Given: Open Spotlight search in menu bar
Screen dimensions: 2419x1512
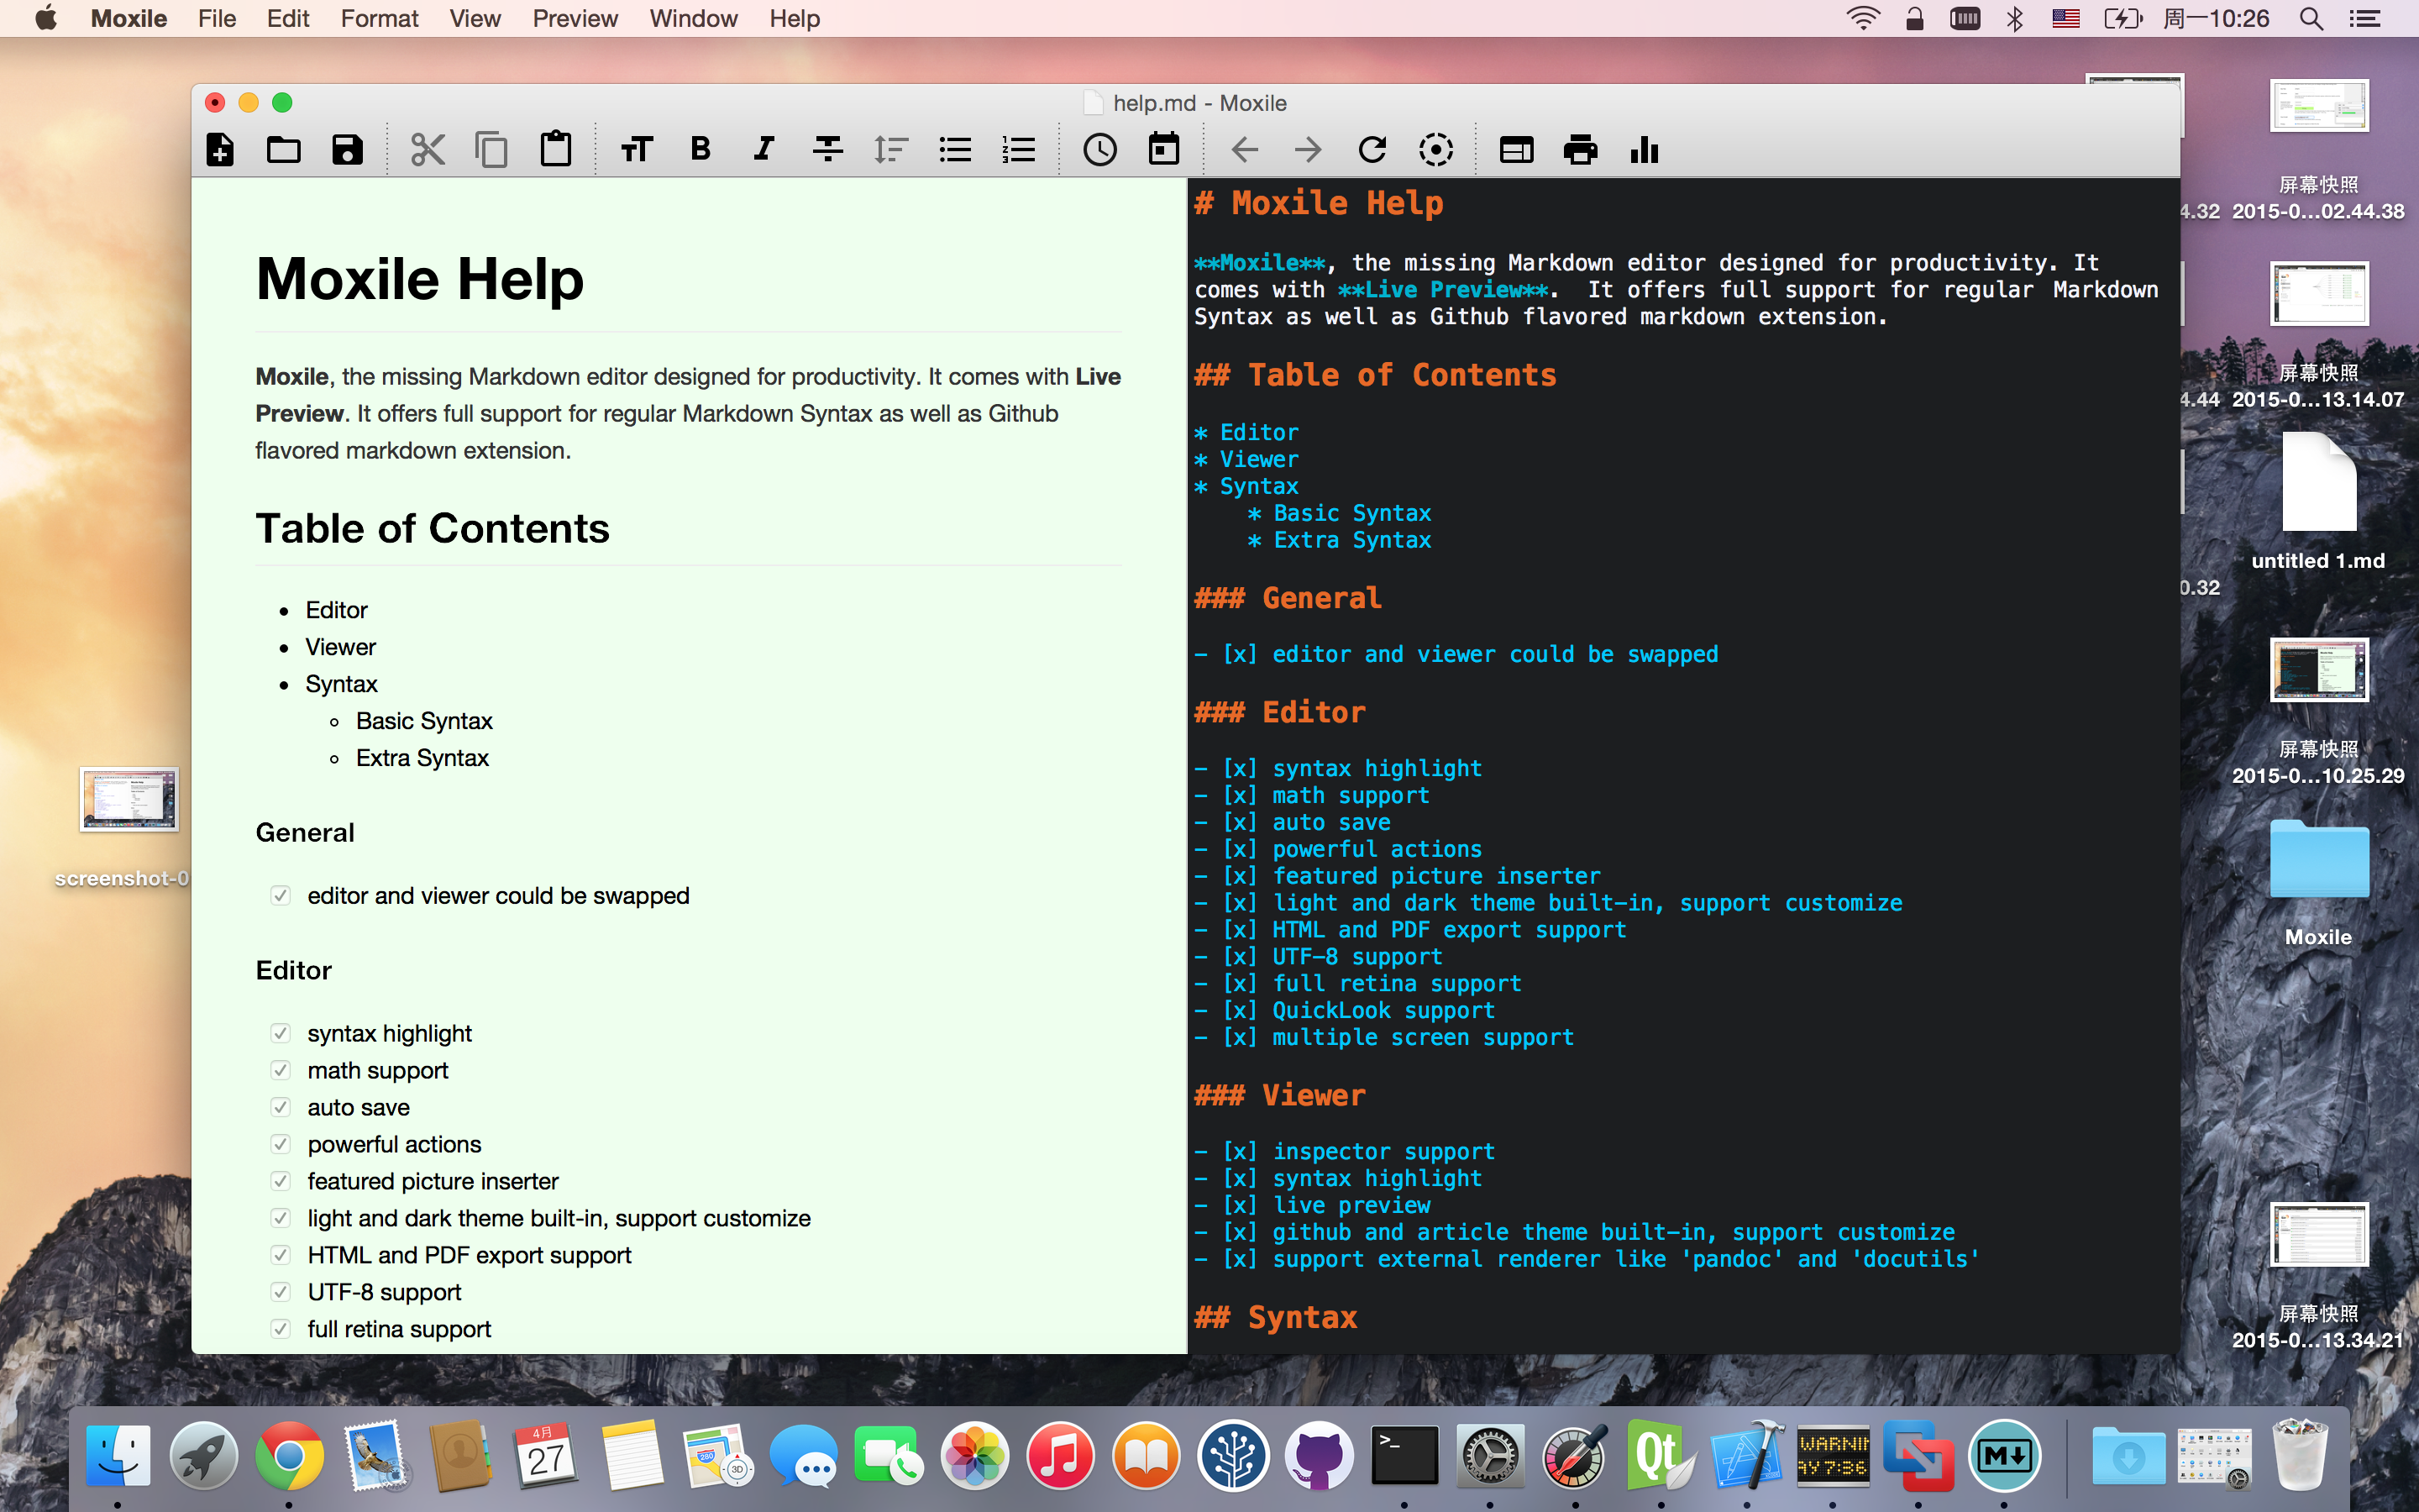Looking at the screenshot, I should [2311, 18].
